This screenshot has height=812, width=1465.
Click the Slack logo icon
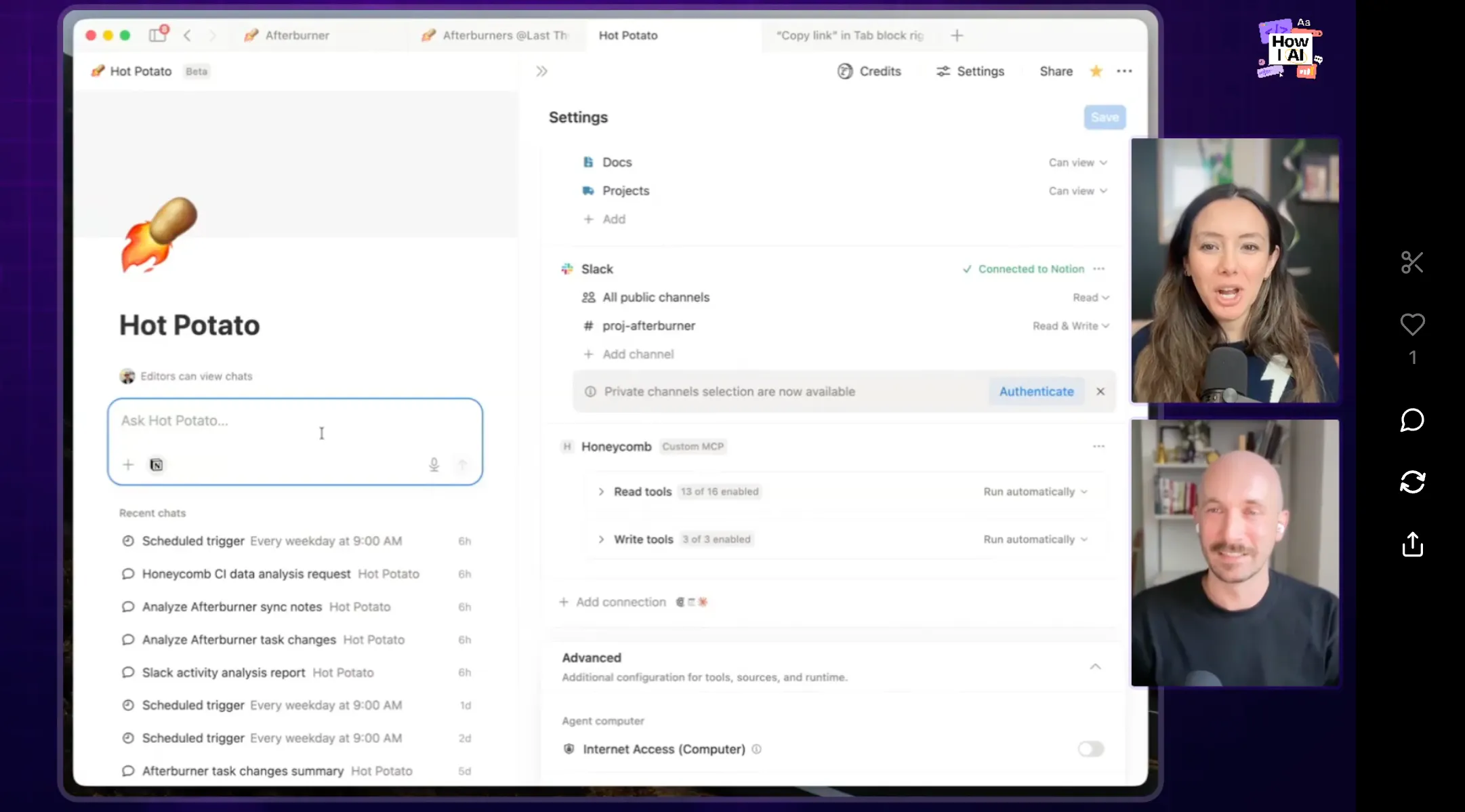567,269
